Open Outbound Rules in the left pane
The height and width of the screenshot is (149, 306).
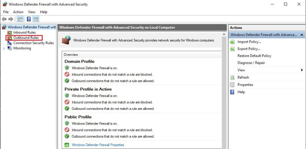point(26,38)
